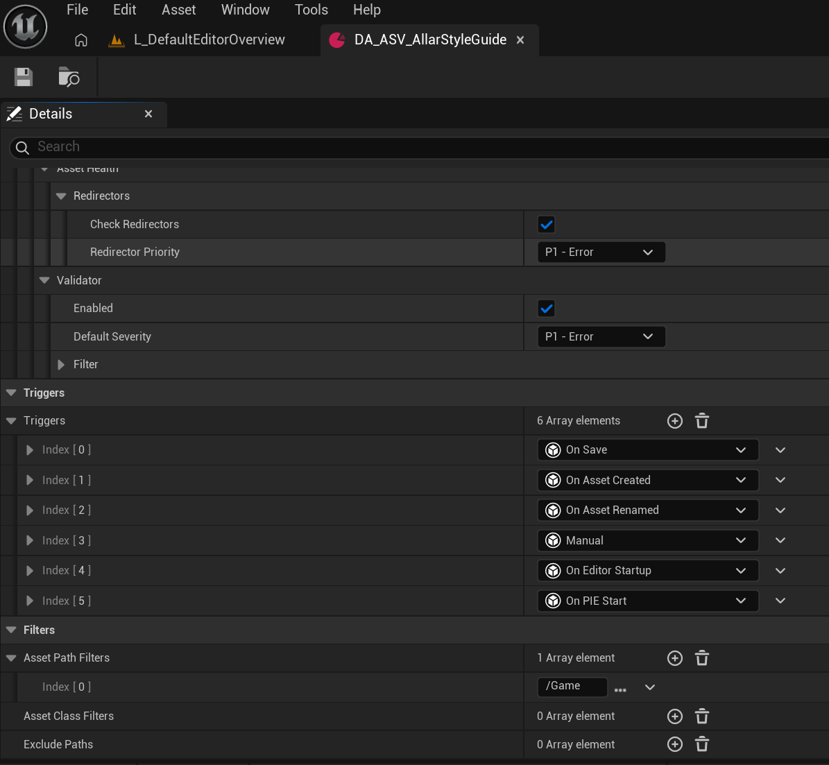The image size is (829, 765).
Task: Expand Triggers Index [ 3 ] row
Action: click(30, 540)
